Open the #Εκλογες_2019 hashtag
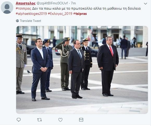 click(x=60, y=14)
